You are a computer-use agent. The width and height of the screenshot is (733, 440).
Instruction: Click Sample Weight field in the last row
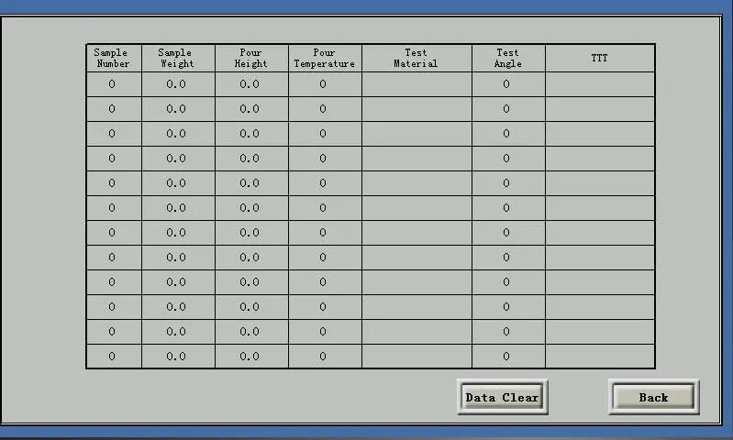click(x=177, y=357)
